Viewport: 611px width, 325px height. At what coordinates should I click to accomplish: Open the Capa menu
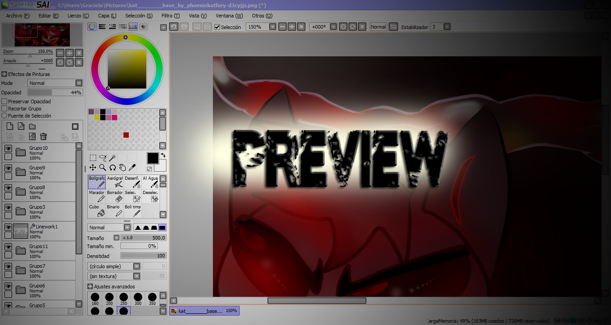pos(107,16)
